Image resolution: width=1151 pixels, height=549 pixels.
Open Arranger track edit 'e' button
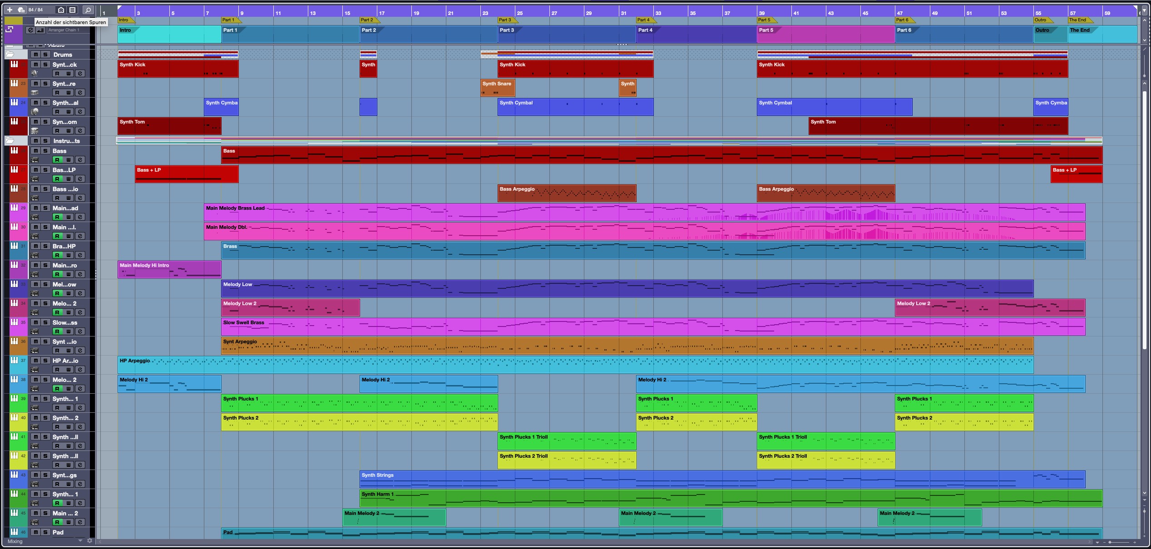click(30, 30)
